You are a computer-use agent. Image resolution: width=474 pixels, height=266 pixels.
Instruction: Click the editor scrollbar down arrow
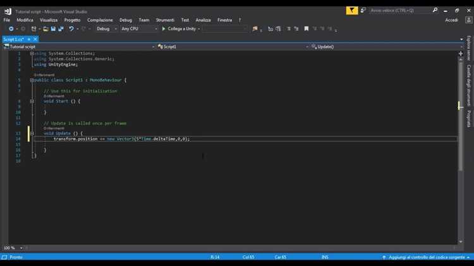pos(461,242)
